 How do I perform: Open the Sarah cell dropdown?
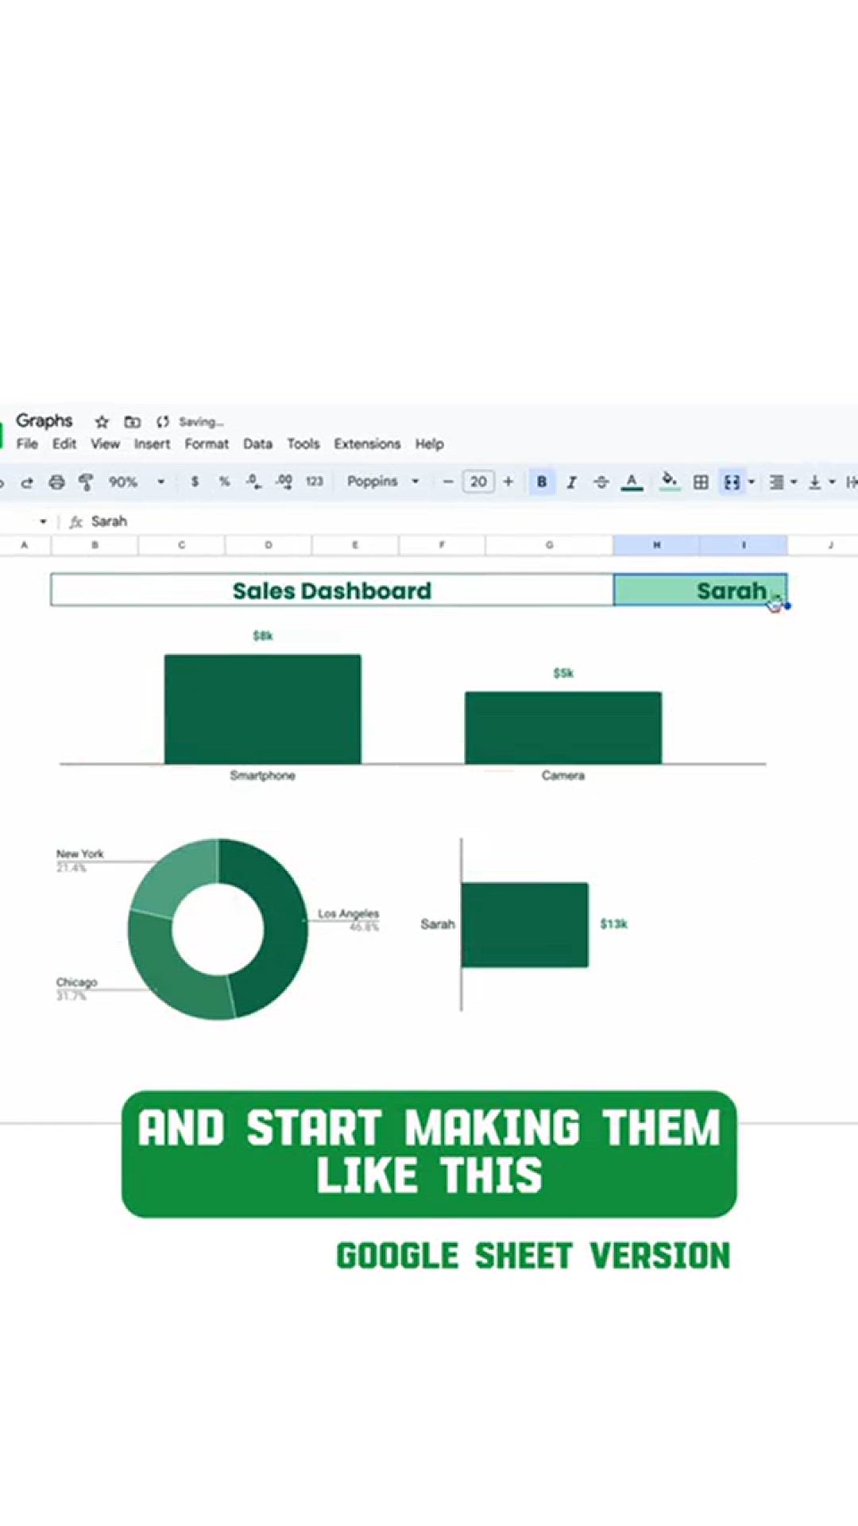775,596
